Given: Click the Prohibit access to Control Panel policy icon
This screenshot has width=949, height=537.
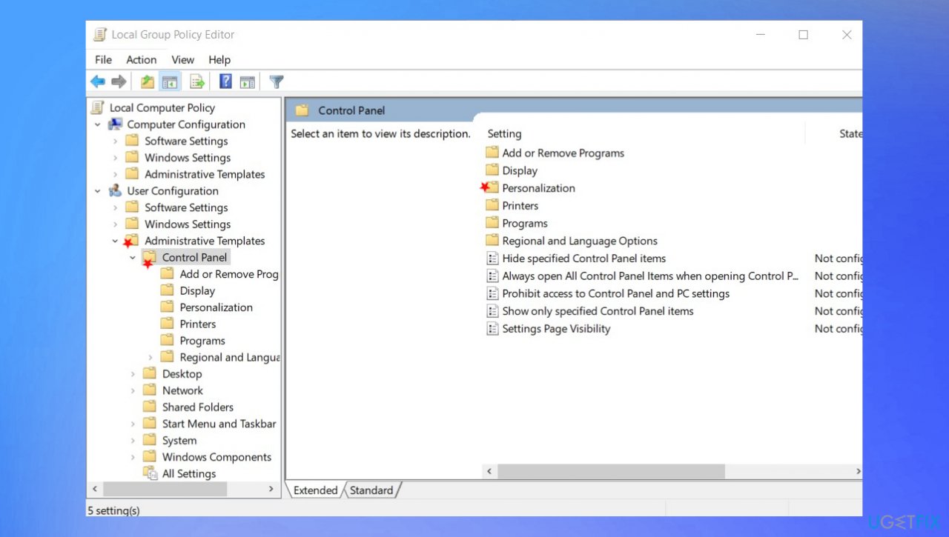Looking at the screenshot, I should point(492,293).
